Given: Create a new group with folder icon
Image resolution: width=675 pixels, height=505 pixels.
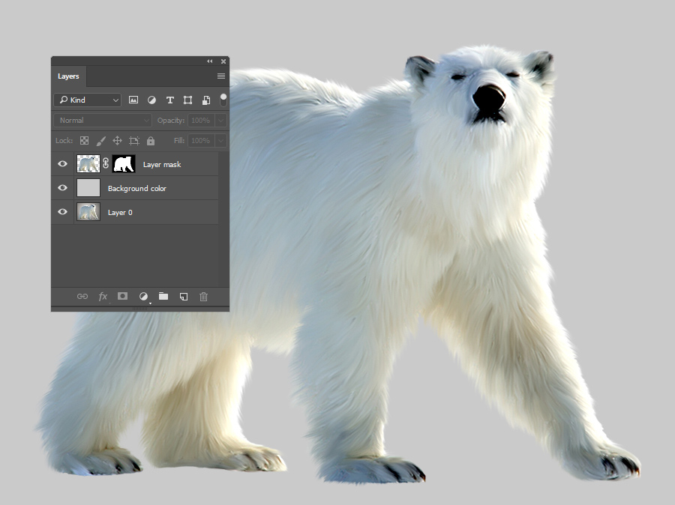Looking at the screenshot, I should 163,297.
